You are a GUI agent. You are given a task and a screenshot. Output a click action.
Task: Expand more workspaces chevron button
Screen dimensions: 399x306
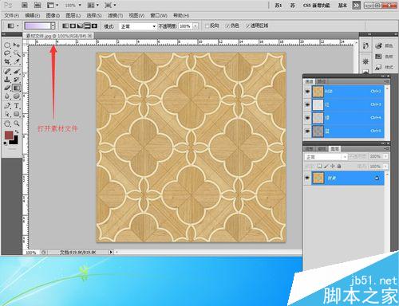tap(356, 6)
